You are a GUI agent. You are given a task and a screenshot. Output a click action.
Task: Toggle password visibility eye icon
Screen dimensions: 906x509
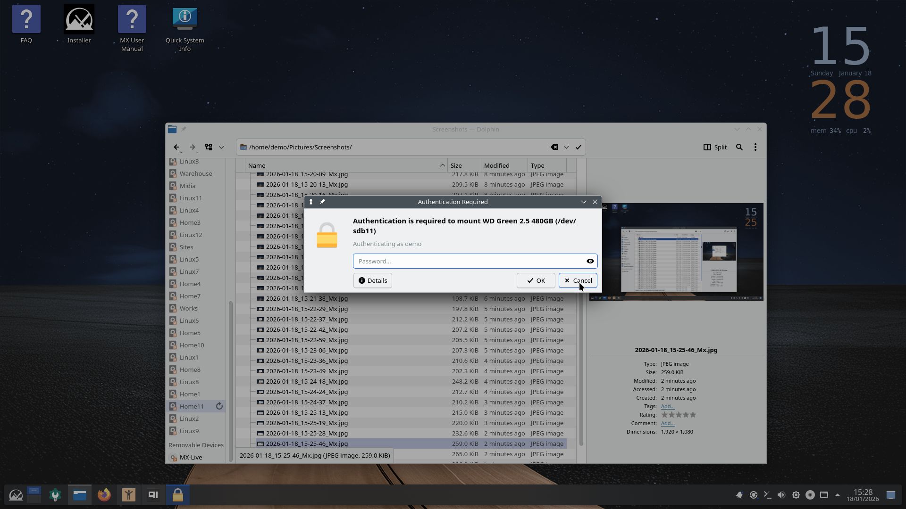click(590, 261)
